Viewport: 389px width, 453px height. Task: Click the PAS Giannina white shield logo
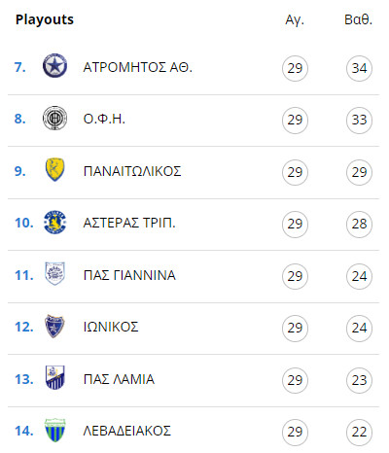click(x=54, y=274)
